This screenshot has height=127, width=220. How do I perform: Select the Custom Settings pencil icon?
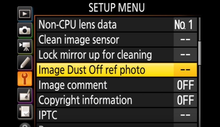25,62
